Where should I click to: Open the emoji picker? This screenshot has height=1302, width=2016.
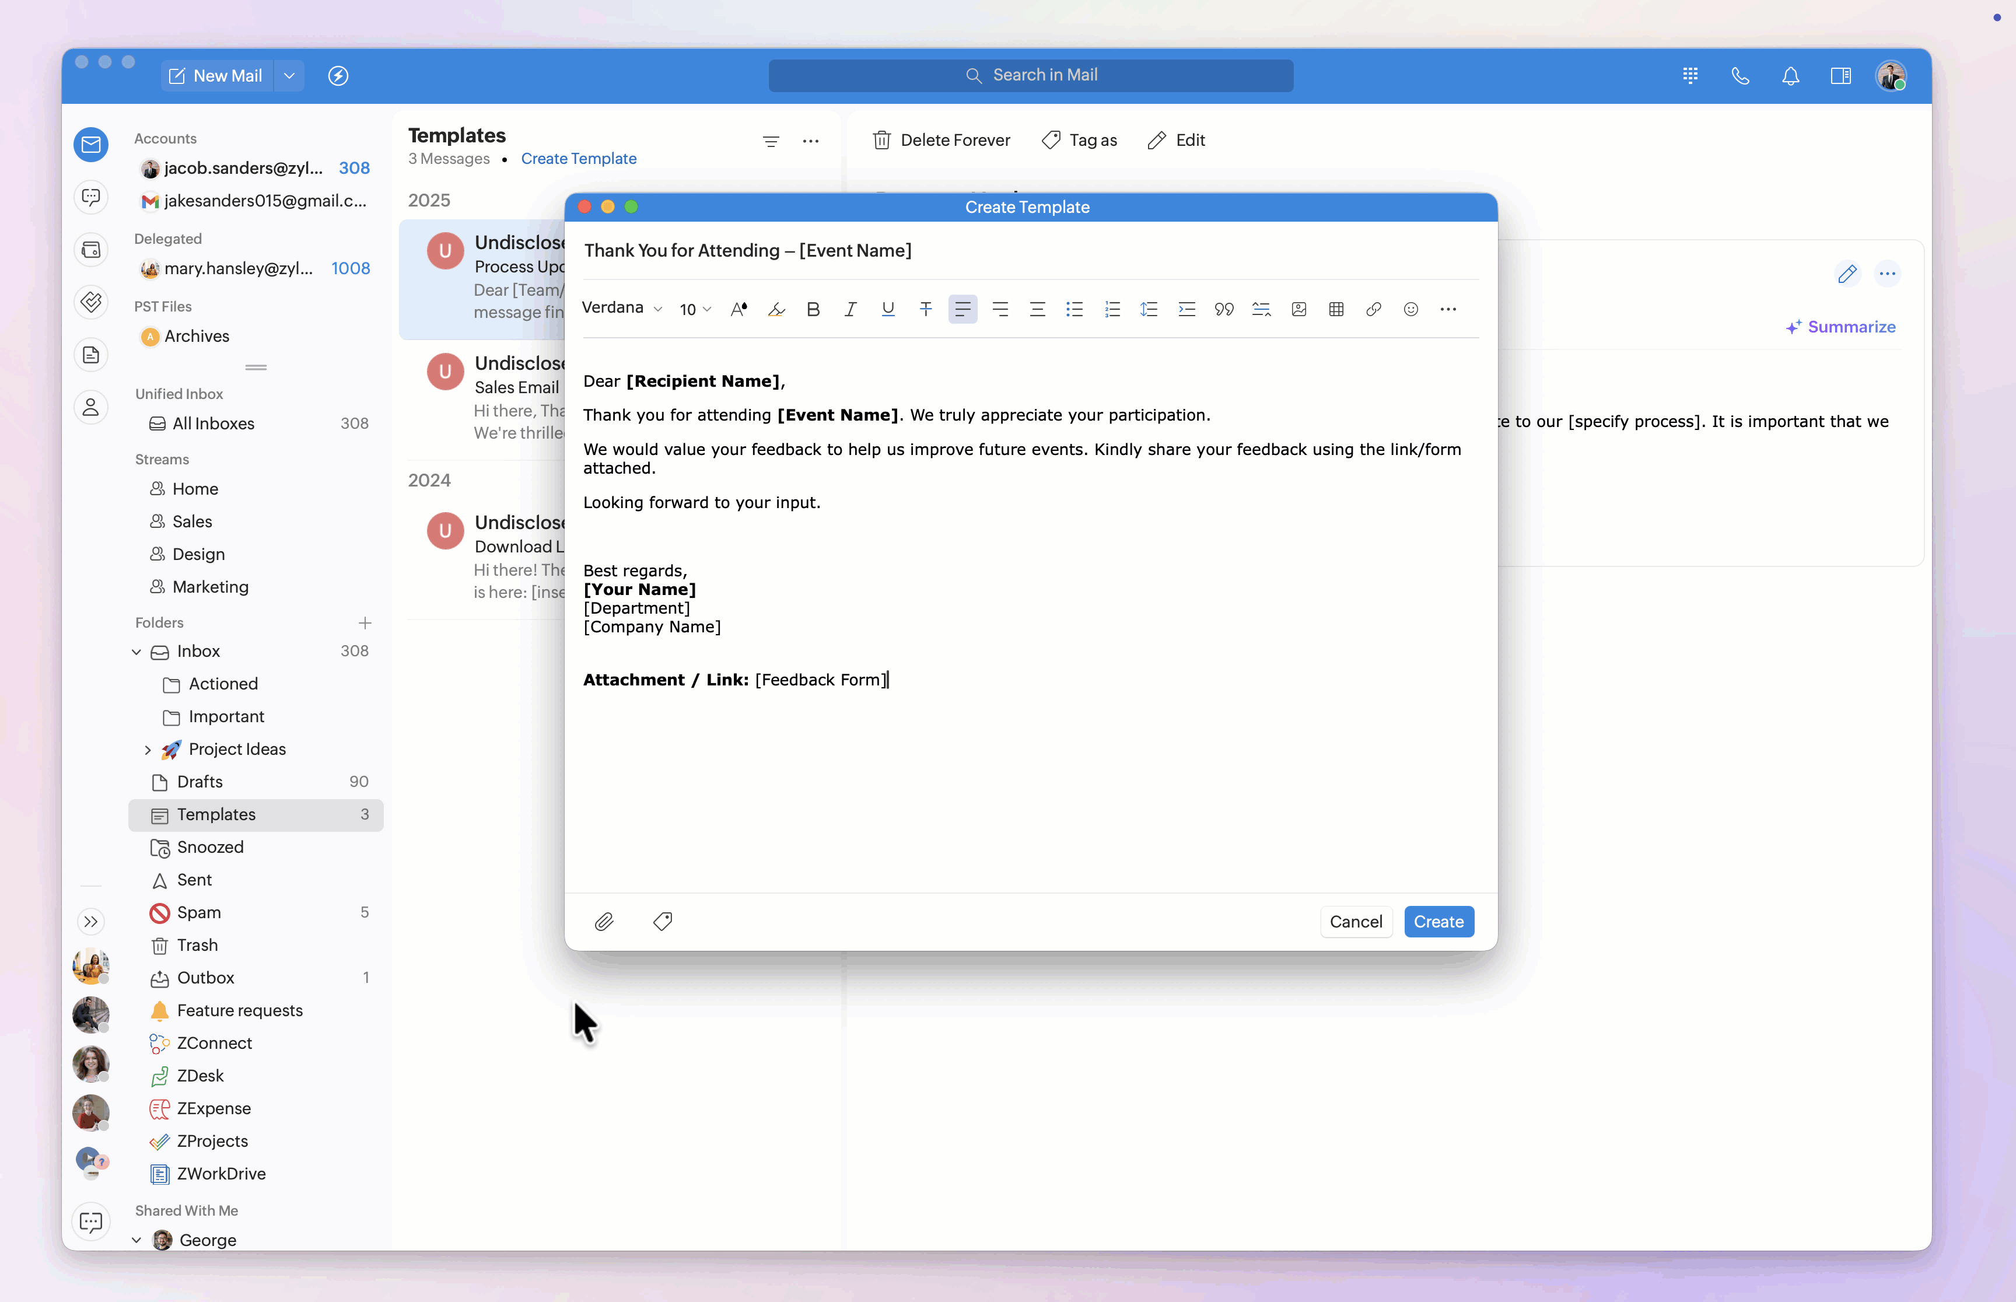[x=1410, y=309]
